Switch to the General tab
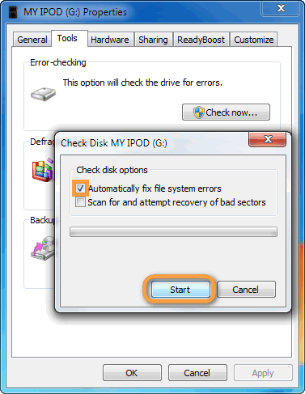The height and width of the screenshot is (394, 305). coord(32,40)
